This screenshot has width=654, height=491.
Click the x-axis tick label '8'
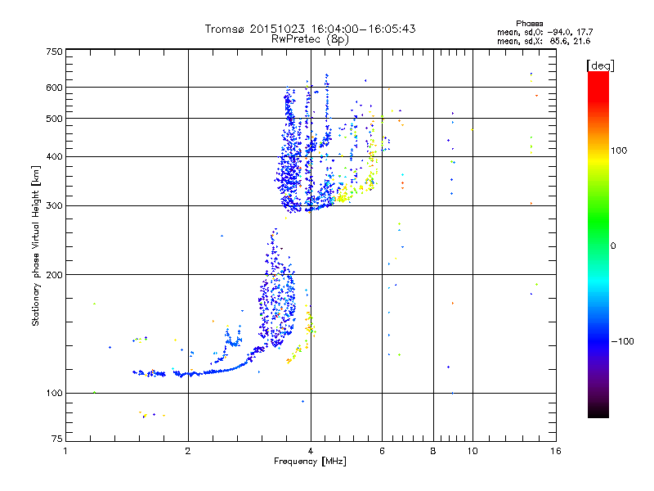[433, 451]
